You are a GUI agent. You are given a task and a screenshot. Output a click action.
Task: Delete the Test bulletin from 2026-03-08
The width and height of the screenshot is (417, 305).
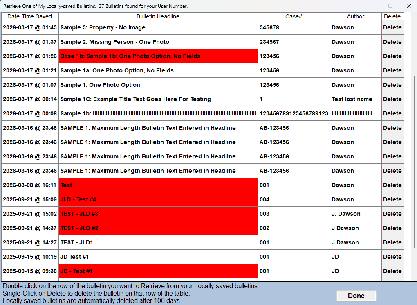click(x=392, y=185)
